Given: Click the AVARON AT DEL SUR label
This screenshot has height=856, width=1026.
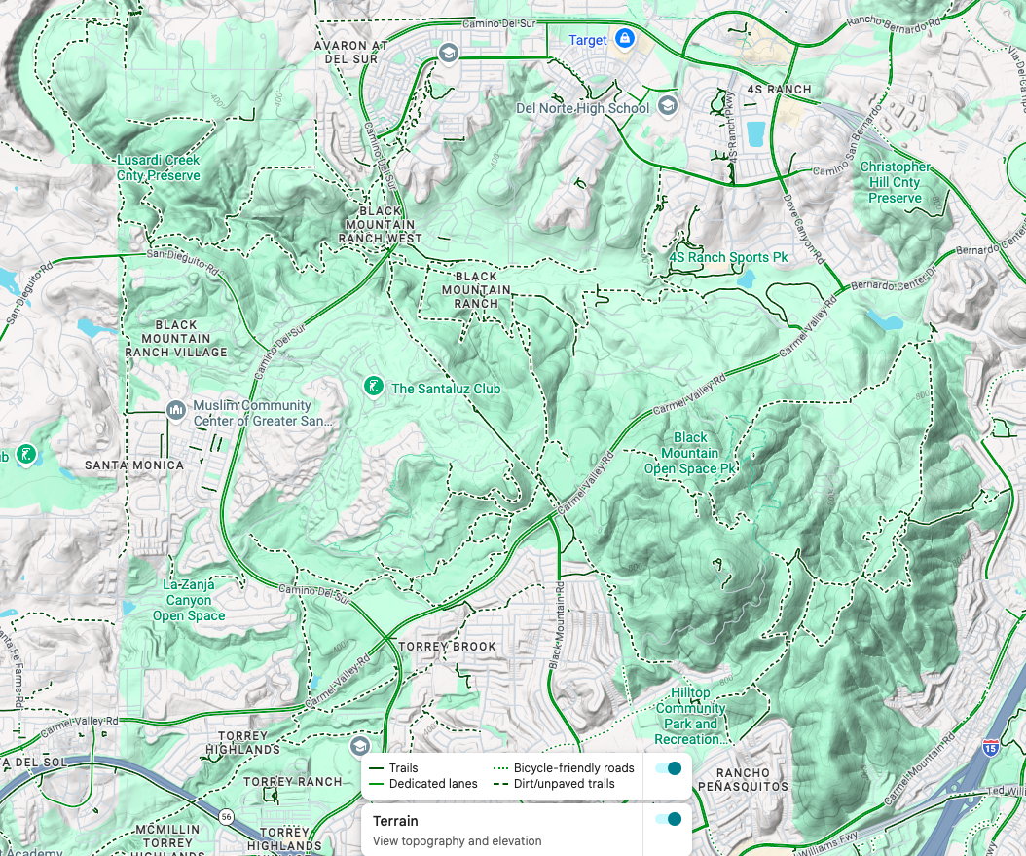Looking at the screenshot, I should [x=350, y=52].
